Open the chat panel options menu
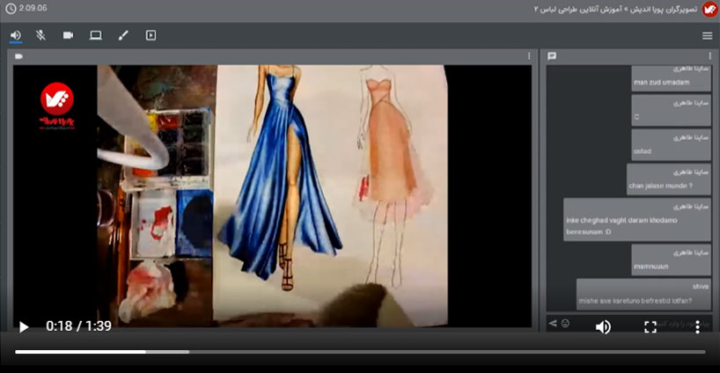 [710, 56]
